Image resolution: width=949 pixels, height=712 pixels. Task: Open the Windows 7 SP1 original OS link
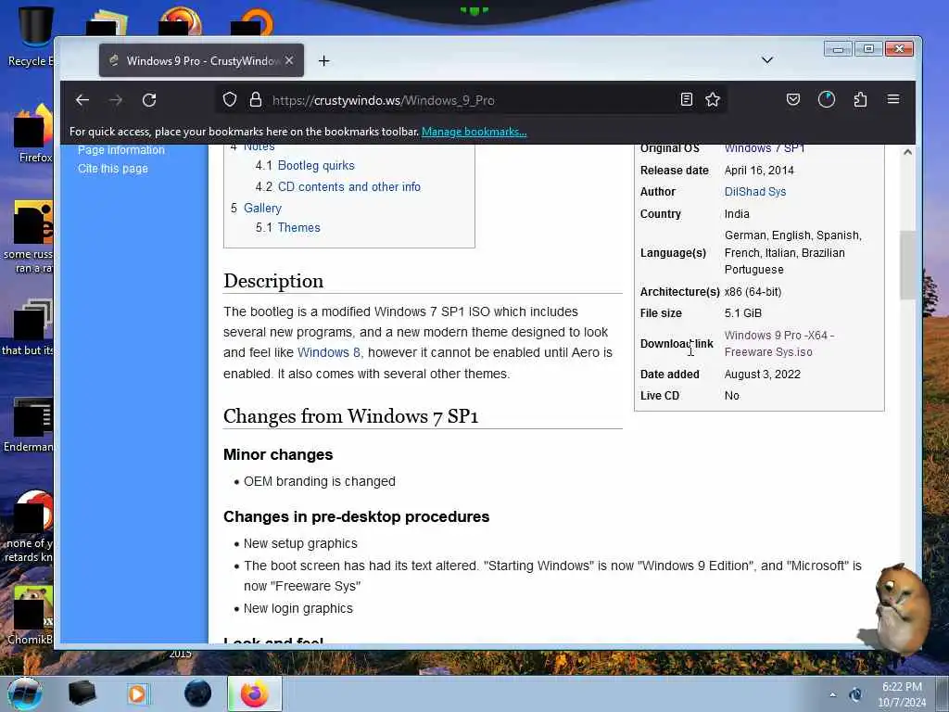click(x=765, y=148)
